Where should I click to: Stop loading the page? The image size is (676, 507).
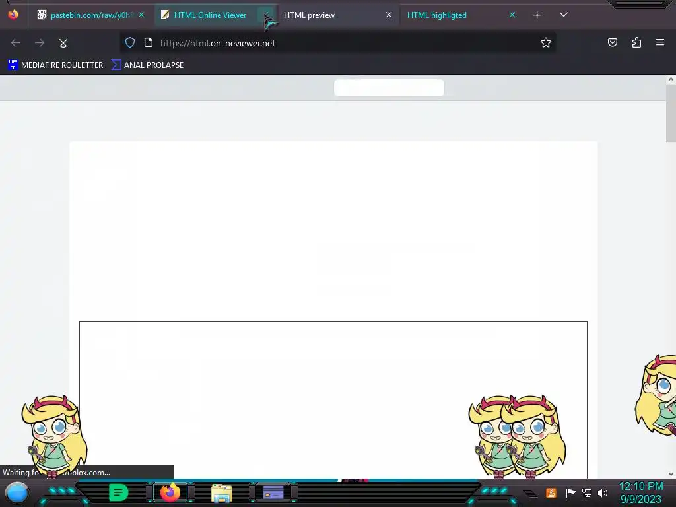point(63,43)
